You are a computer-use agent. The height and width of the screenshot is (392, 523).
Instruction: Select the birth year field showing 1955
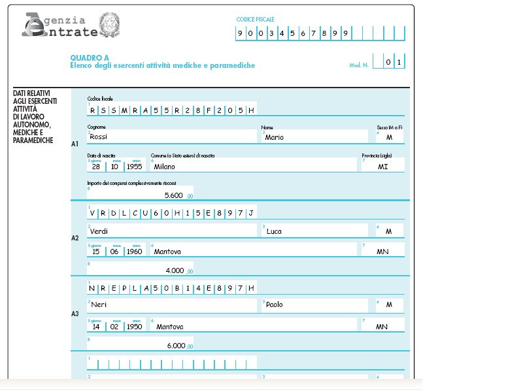tap(135, 166)
